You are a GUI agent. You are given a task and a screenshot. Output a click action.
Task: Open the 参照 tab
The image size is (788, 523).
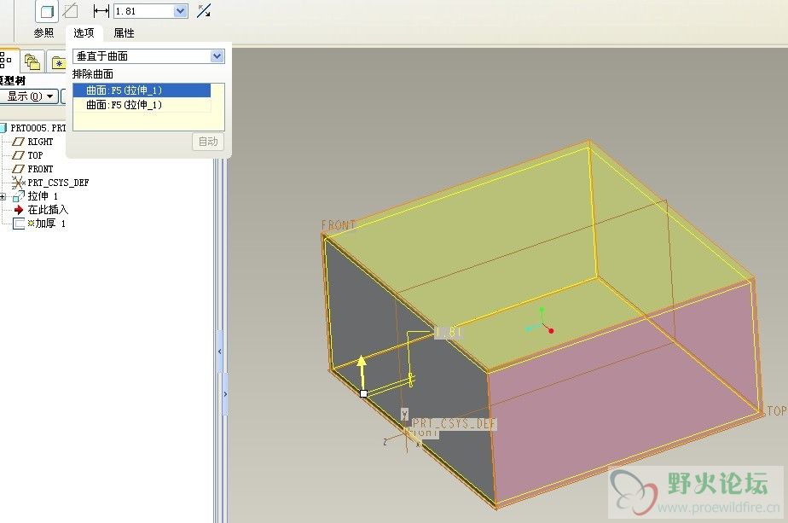(43, 33)
